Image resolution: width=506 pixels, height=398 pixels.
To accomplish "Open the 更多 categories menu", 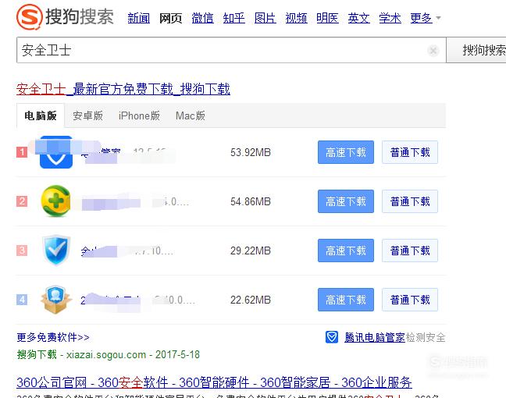I will point(421,18).
